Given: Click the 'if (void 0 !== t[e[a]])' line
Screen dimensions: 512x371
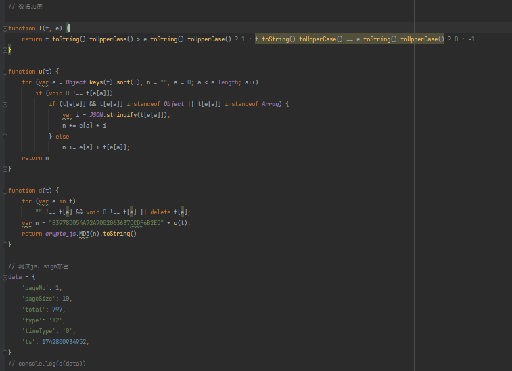Looking at the screenshot, I should pos(74,93).
